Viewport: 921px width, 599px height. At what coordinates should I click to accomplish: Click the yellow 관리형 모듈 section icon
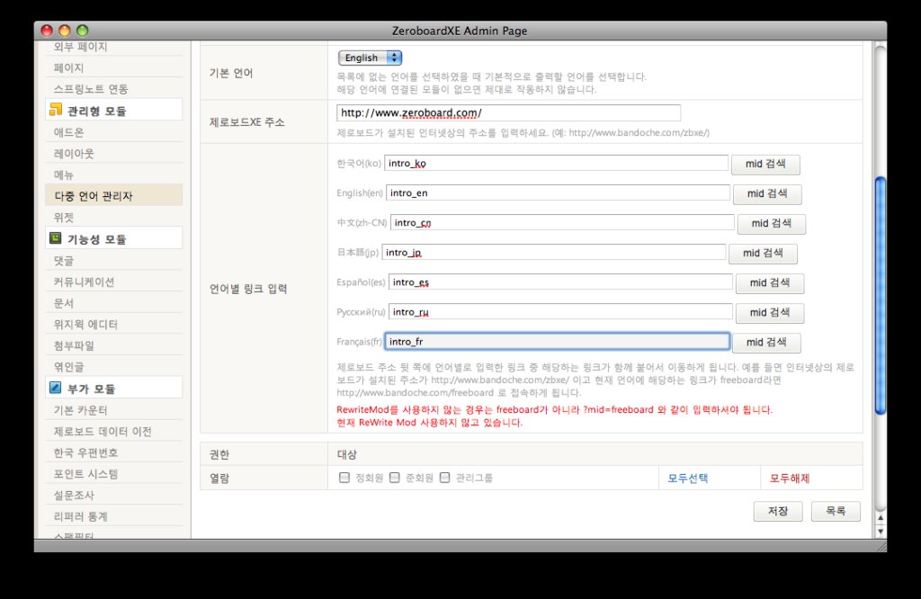click(56, 109)
